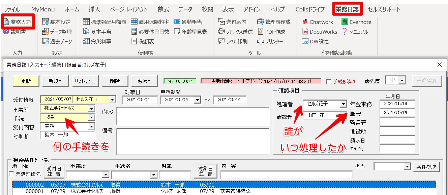This screenshot has height=195, width=448.
Task: Open the 標準報酬月額表 table
Action: [104, 22]
